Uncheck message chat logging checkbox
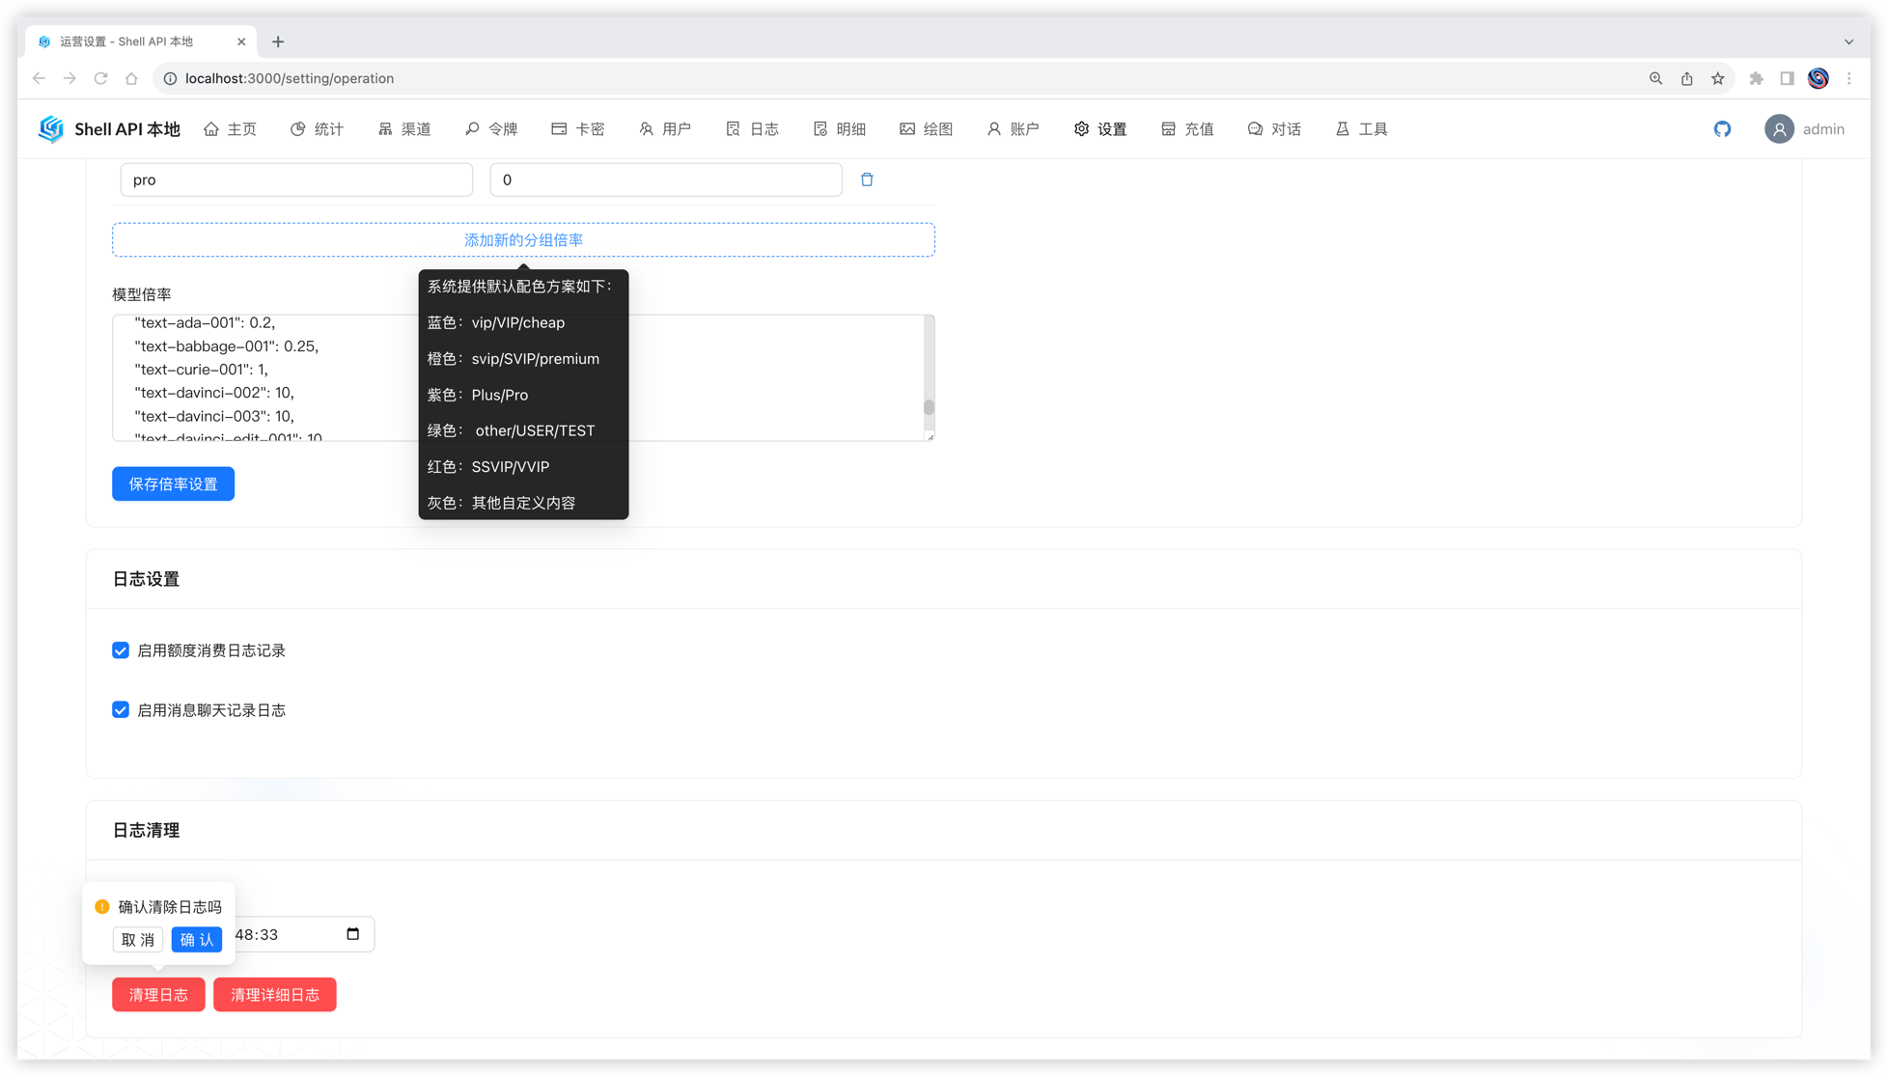The width and height of the screenshot is (1888, 1077). 121,710
